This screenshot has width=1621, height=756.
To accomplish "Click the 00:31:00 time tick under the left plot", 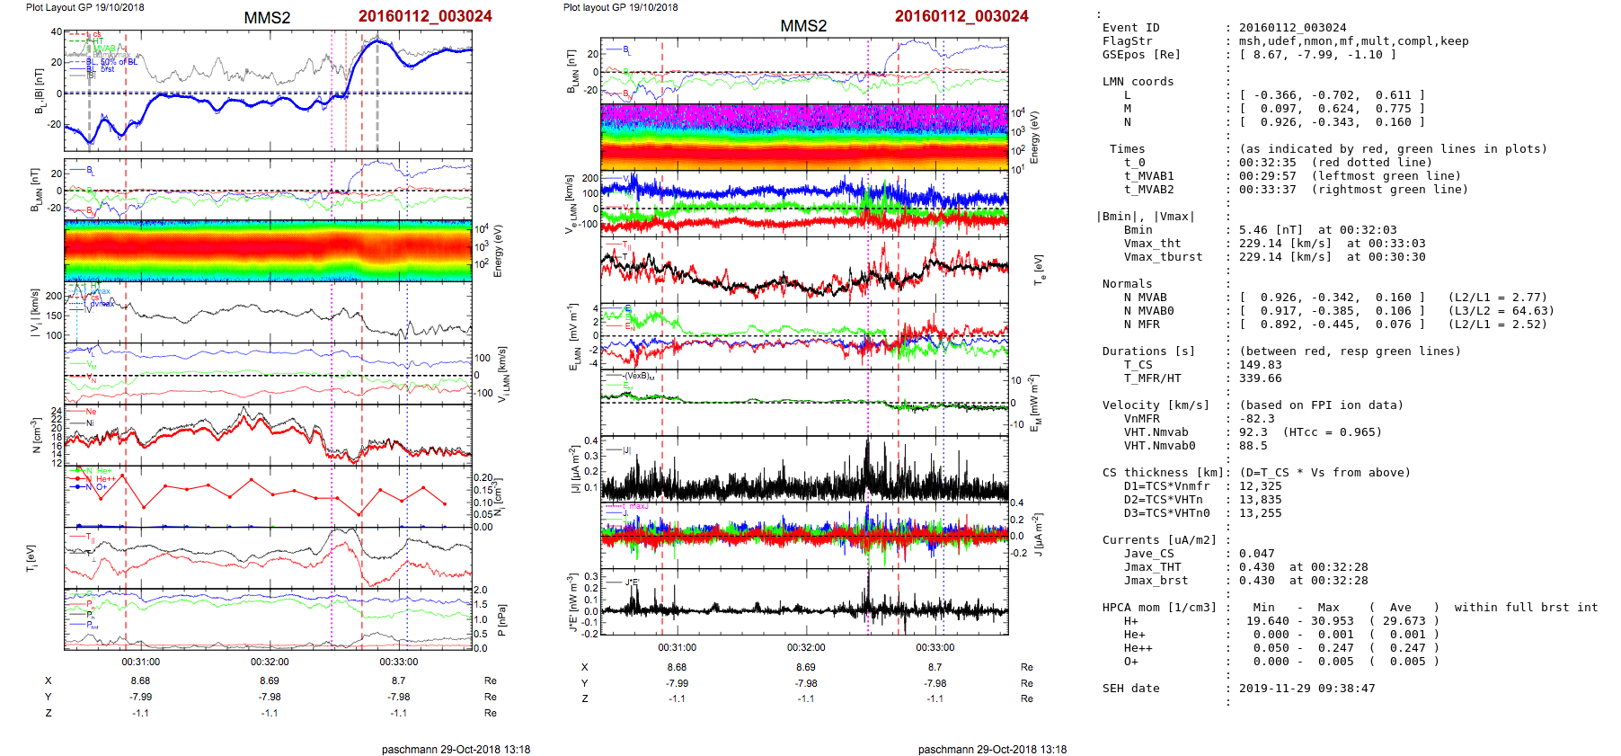I will (141, 662).
